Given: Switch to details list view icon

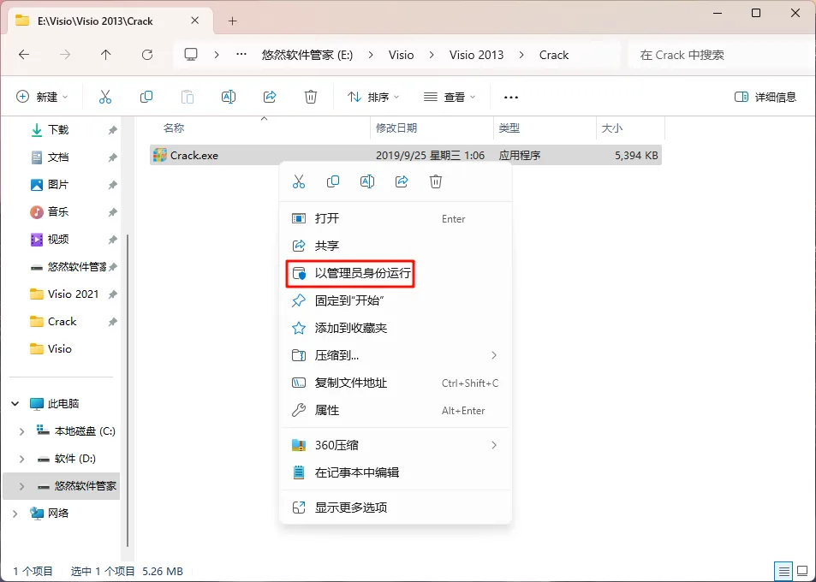Looking at the screenshot, I should click(x=783, y=571).
